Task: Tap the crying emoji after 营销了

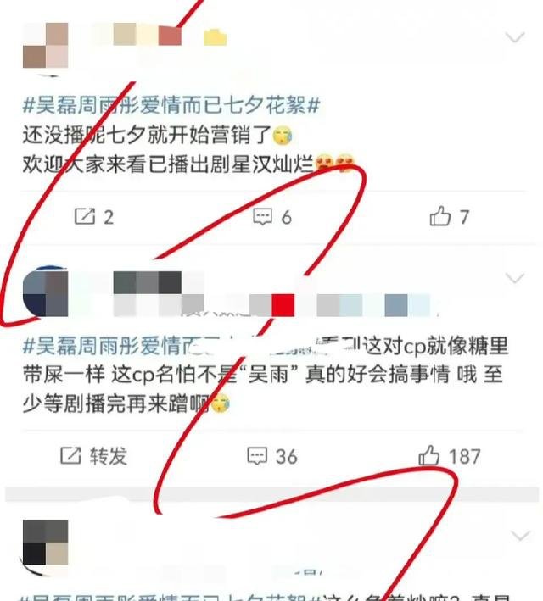Action: (x=283, y=136)
